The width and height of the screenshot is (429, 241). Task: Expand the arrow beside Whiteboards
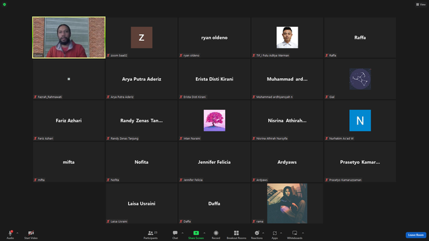(x=303, y=233)
